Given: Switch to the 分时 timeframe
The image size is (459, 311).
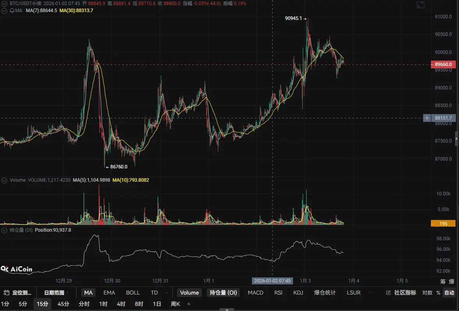Looking at the screenshot, I should click(x=84, y=304).
